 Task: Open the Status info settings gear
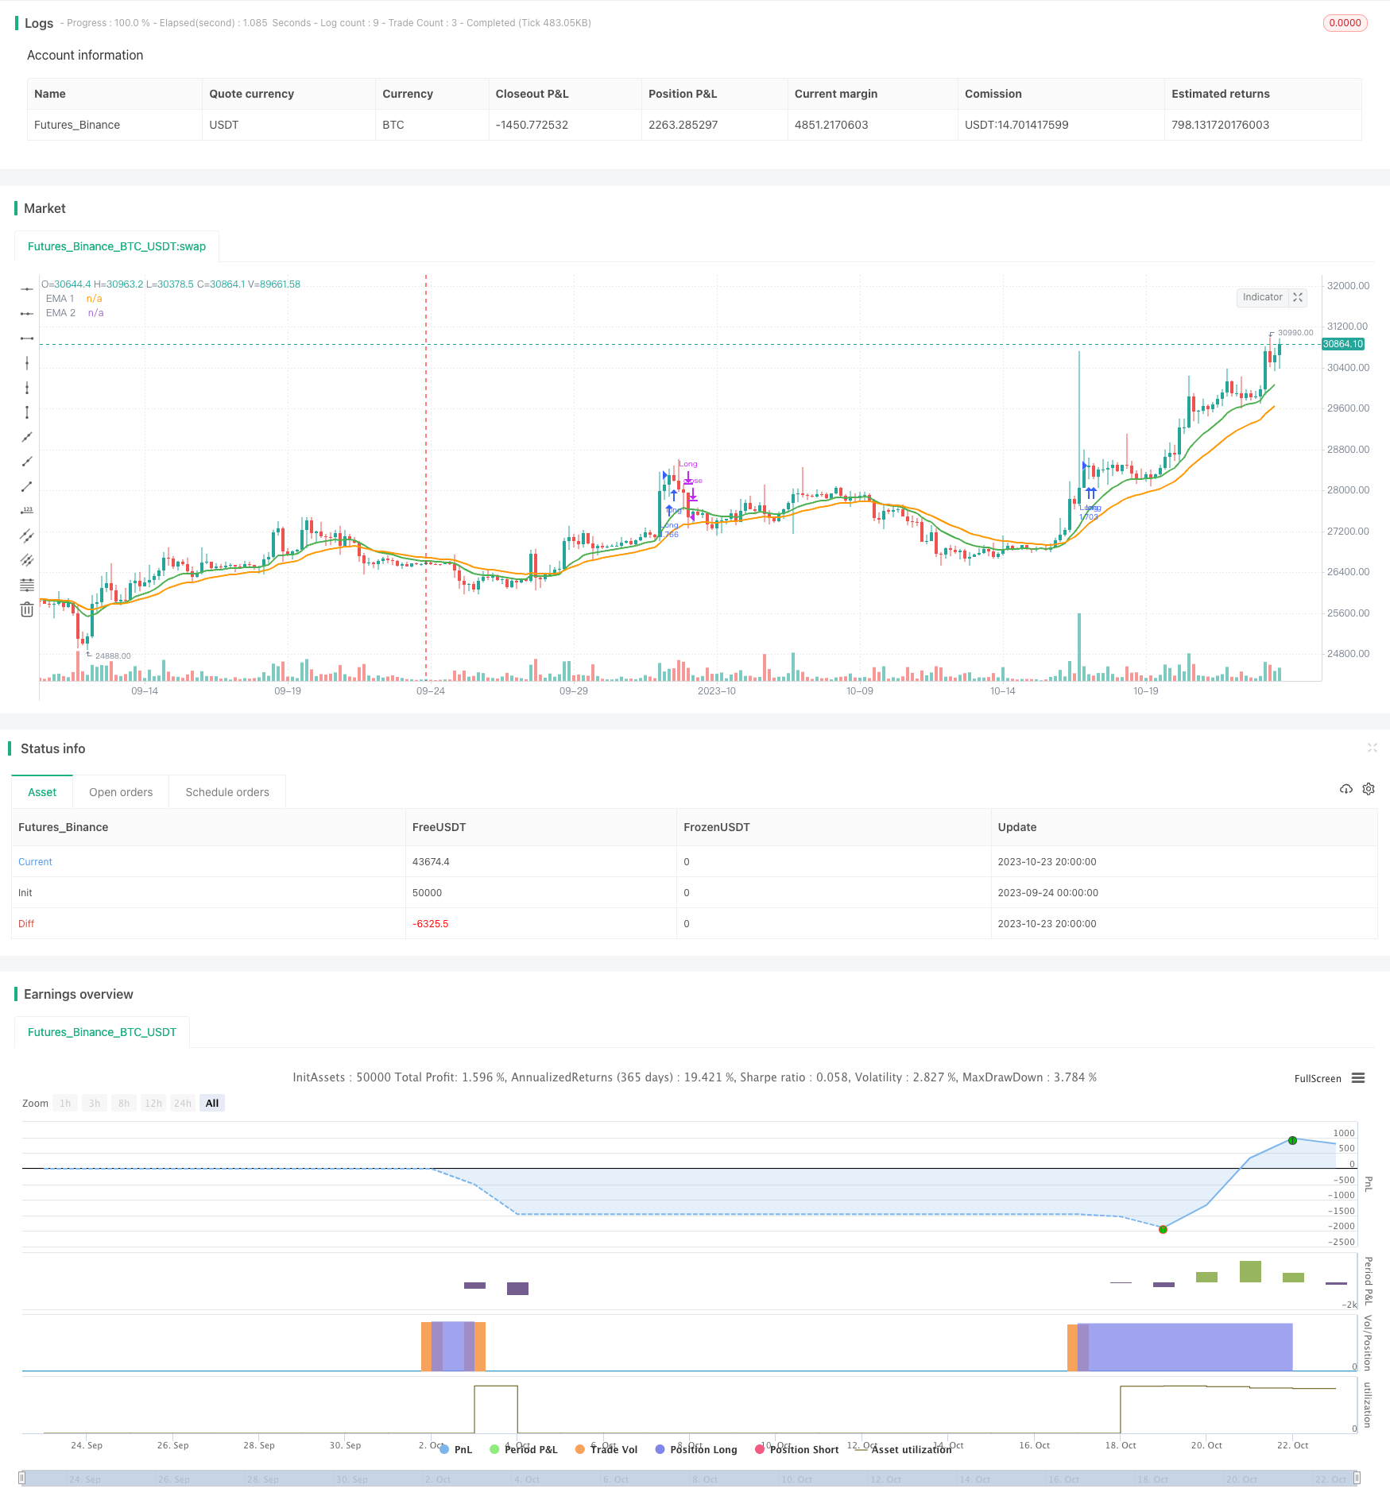point(1369,789)
